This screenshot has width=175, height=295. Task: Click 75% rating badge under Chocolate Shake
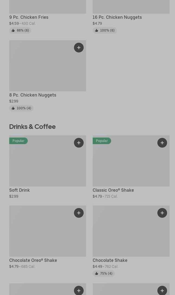pos(104,274)
